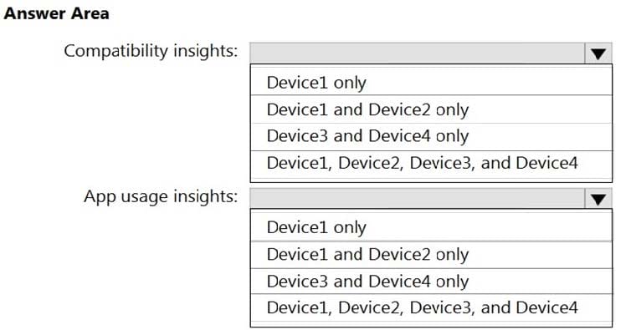The height and width of the screenshot is (330, 636).
Task: Click word 'Device3' in App usage 'Device3 and Device4 only'
Action: 298,281
